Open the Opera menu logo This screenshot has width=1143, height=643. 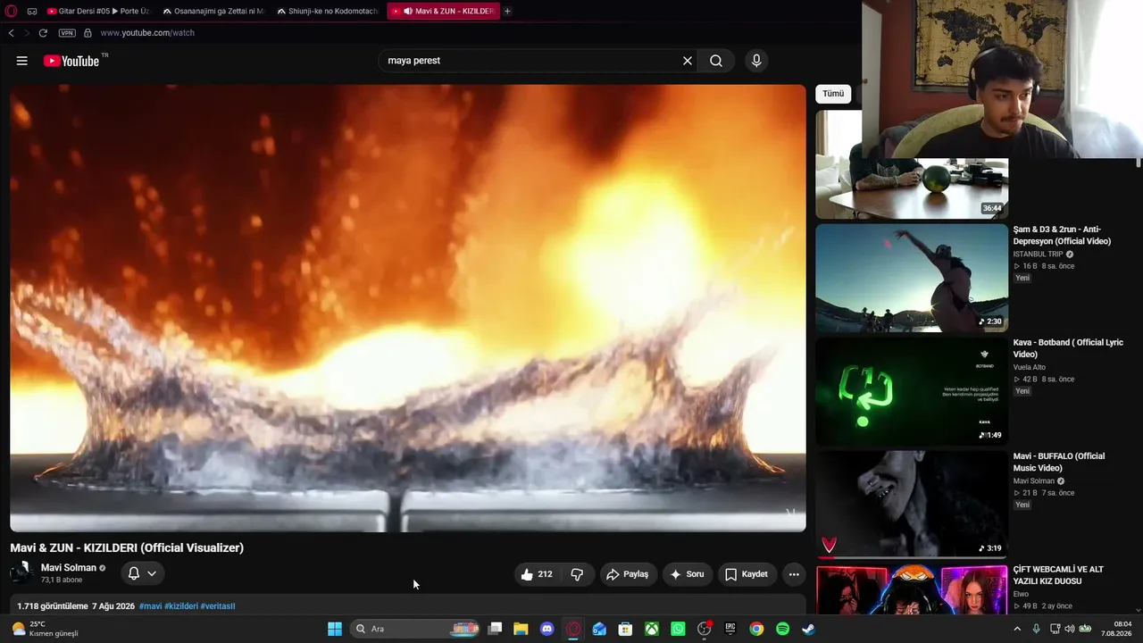(x=11, y=12)
